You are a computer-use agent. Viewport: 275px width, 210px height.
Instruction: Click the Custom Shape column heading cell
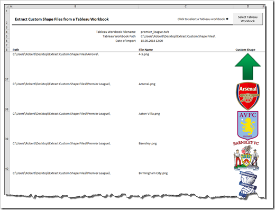245,50
